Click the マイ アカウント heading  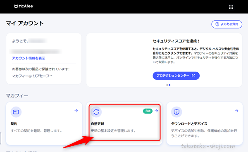coord(25,23)
